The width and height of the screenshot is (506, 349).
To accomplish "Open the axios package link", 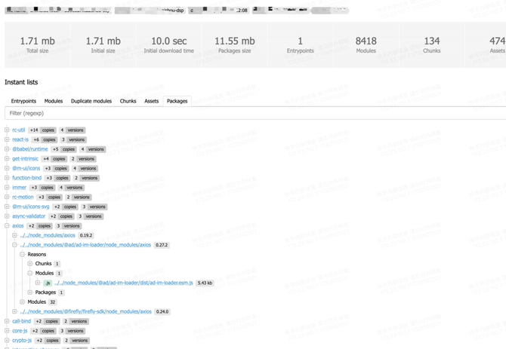I will [18, 225].
